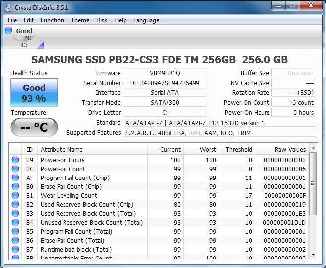
Task: Click the Power On Hours 0 hours field
Action: click(x=294, y=113)
